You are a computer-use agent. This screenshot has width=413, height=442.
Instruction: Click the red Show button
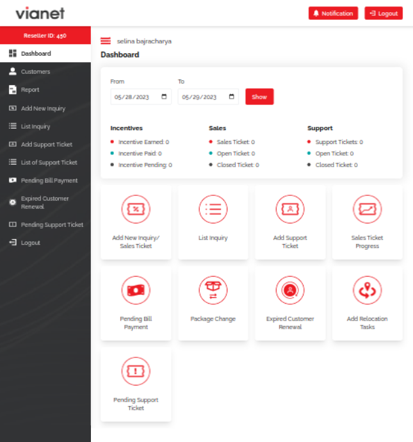pyautogui.click(x=259, y=97)
